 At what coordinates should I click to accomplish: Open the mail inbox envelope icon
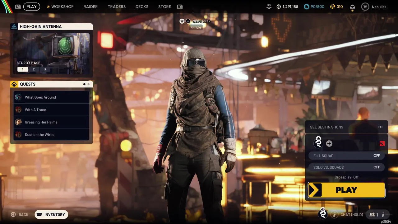(352, 7)
